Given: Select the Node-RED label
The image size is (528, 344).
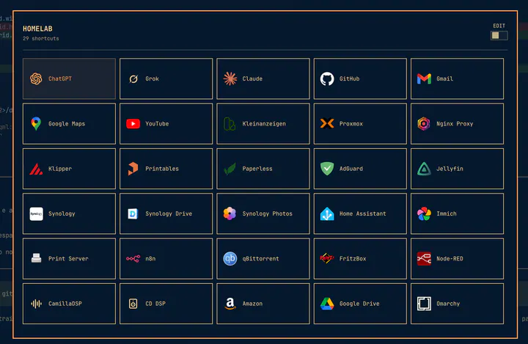Looking at the screenshot, I should click(450, 259).
